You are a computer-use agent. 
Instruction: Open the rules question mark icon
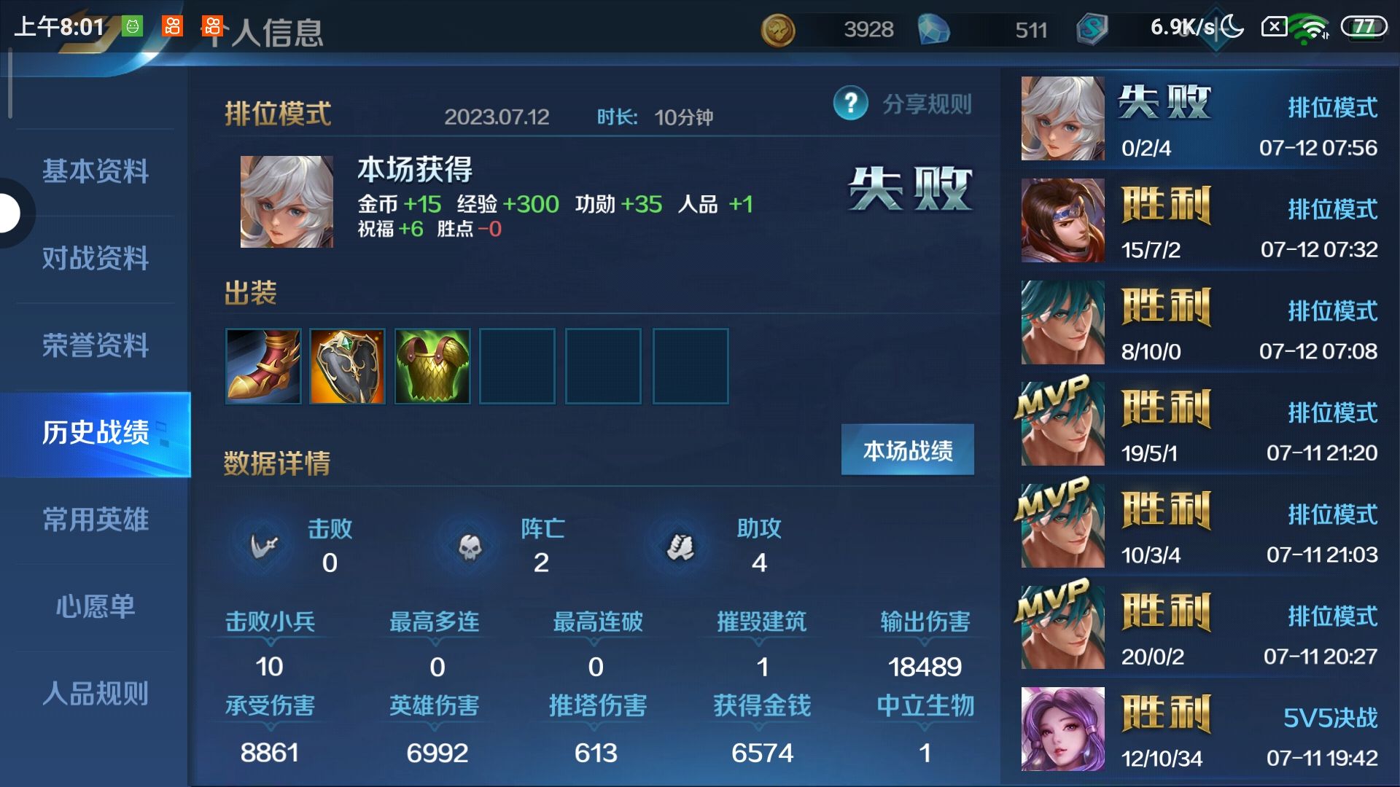pyautogui.click(x=850, y=103)
